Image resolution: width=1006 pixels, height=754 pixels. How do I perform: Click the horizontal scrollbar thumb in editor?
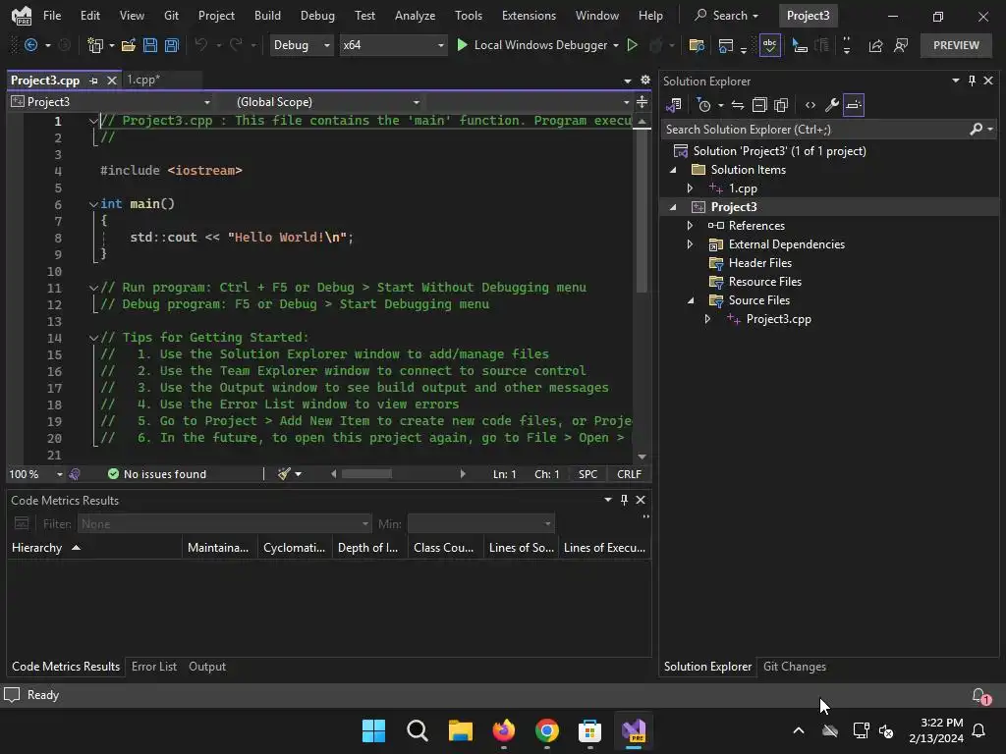tap(366, 474)
